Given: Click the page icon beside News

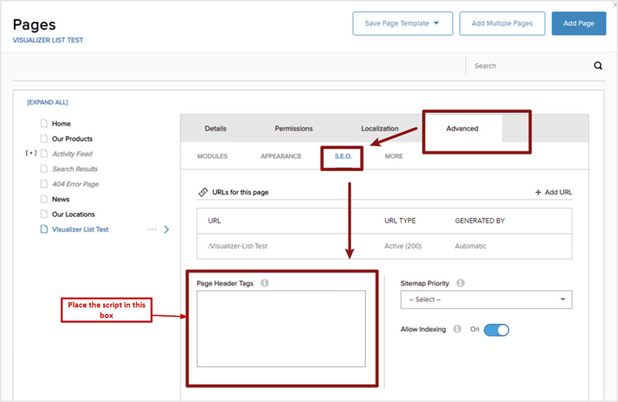Looking at the screenshot, I should [44, 199].
